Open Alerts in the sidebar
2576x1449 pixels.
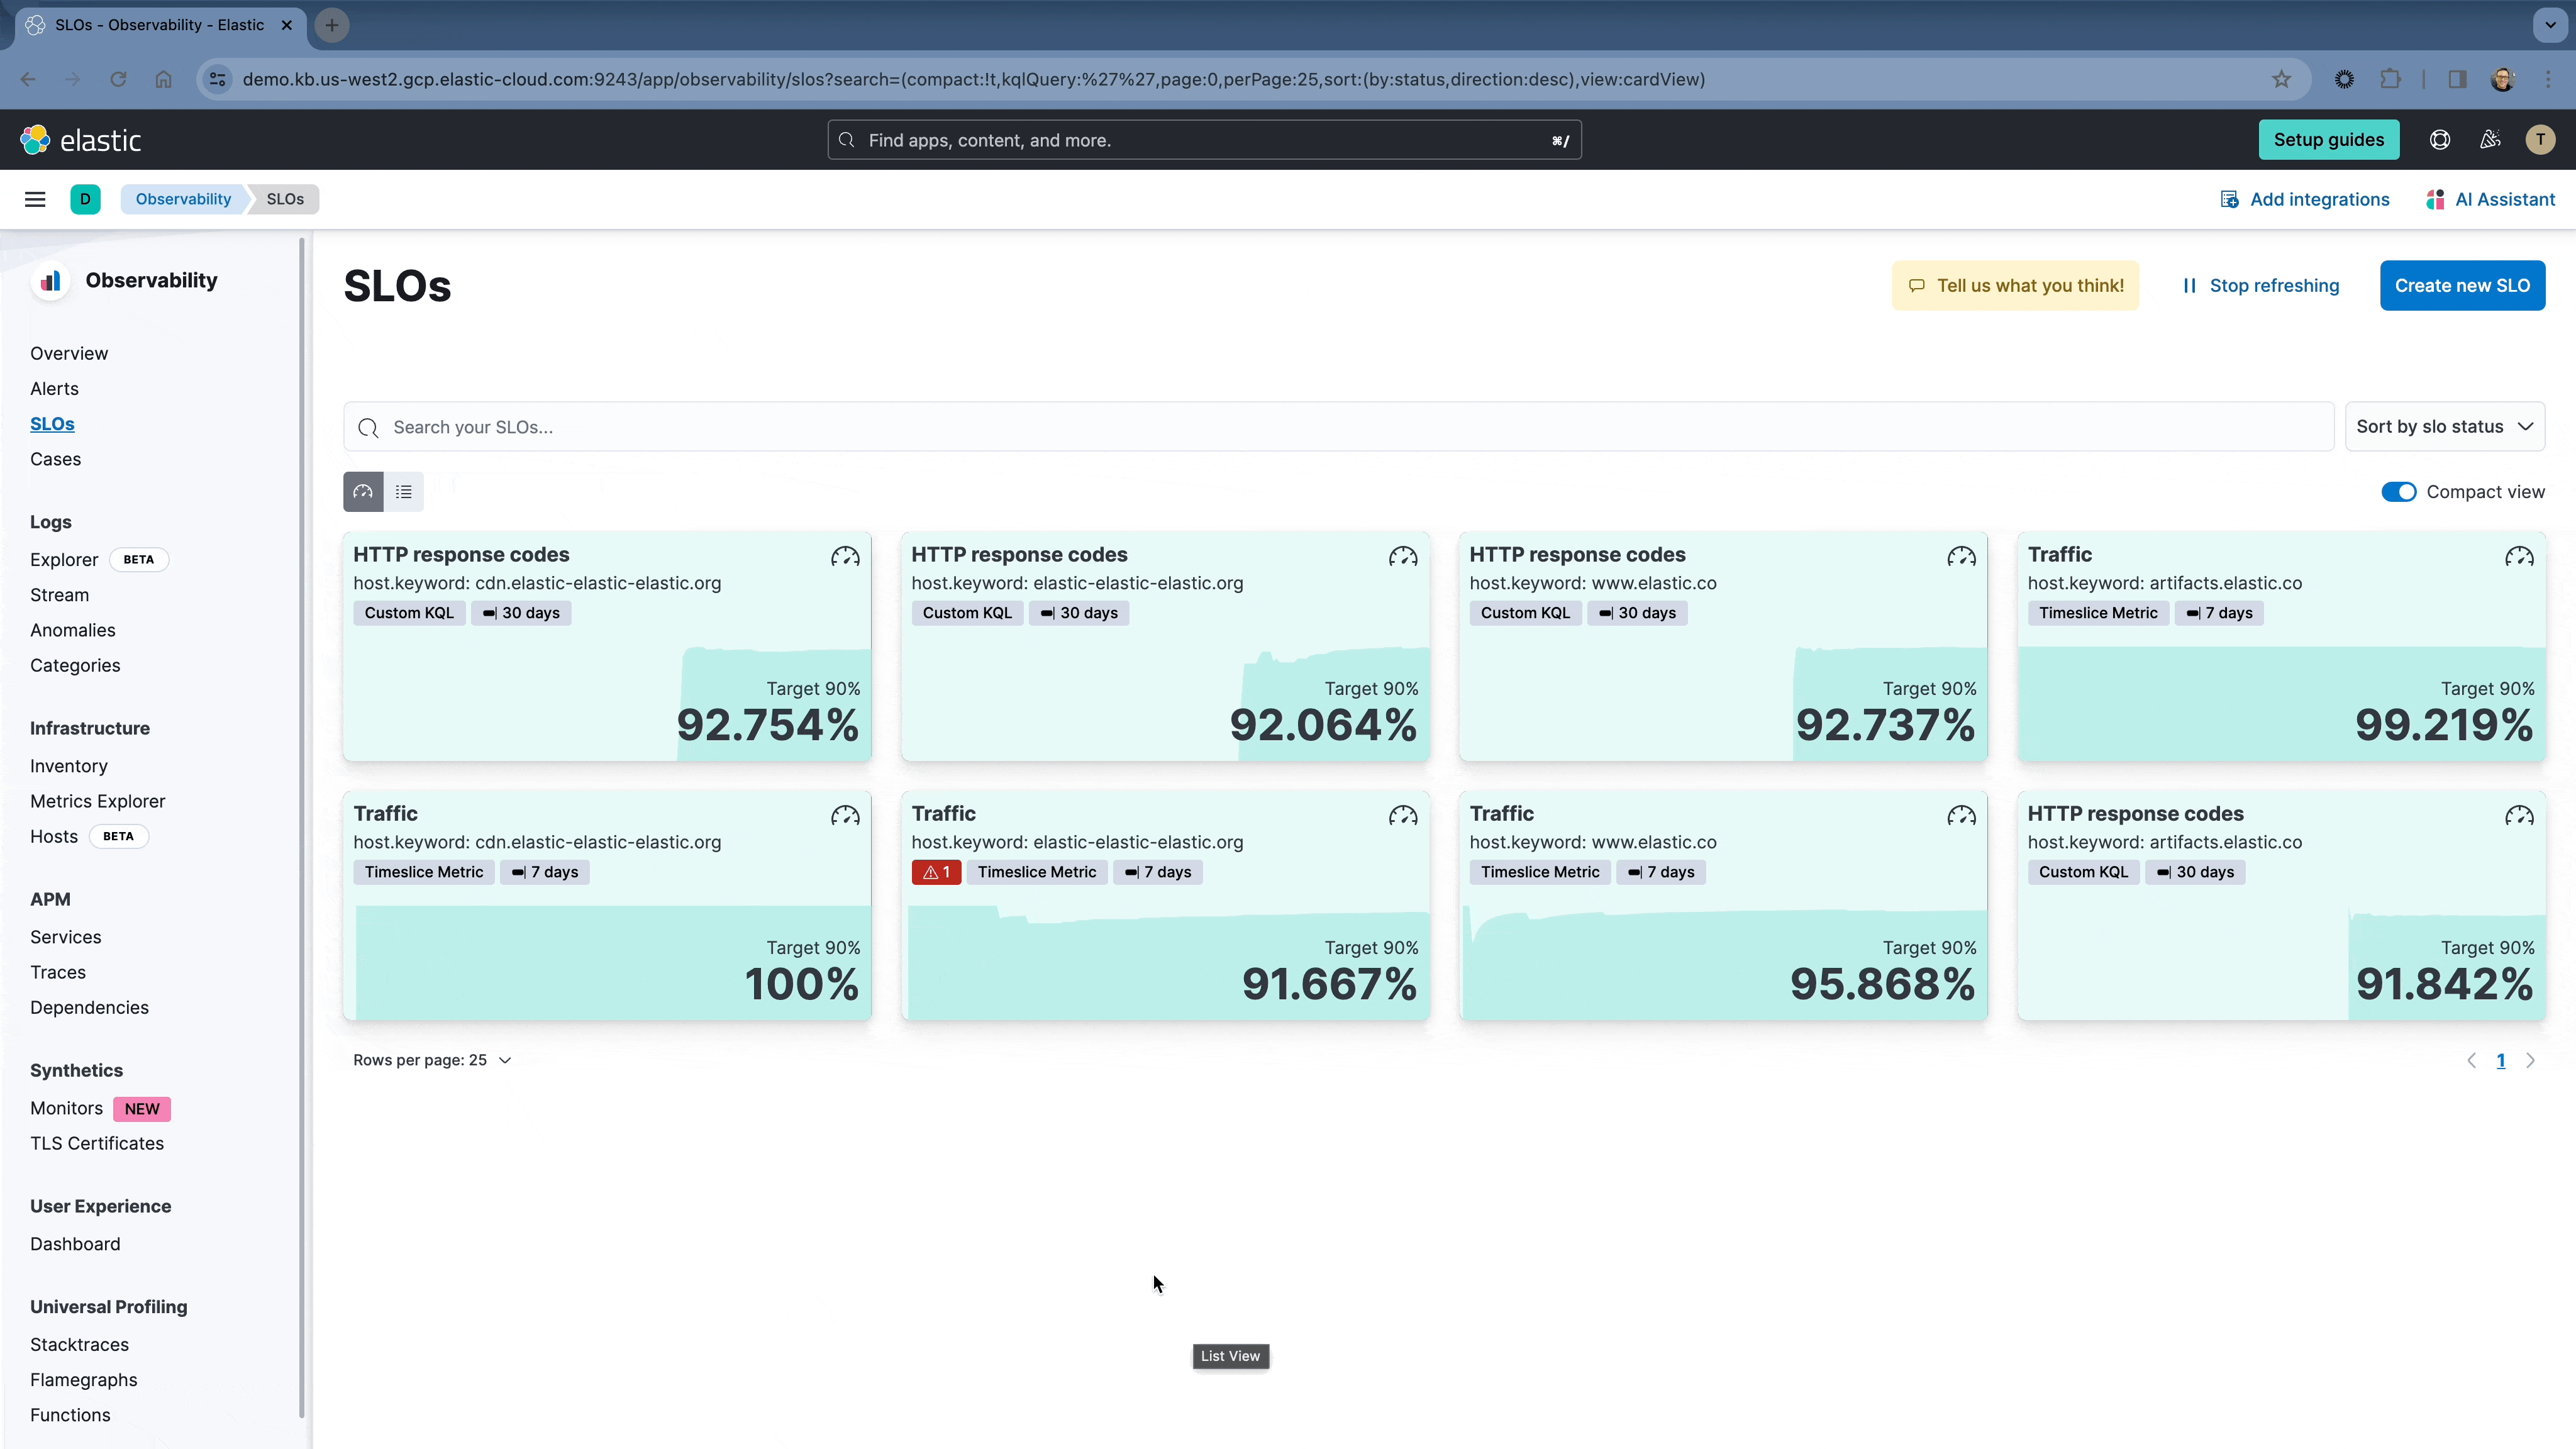[54, 389]
